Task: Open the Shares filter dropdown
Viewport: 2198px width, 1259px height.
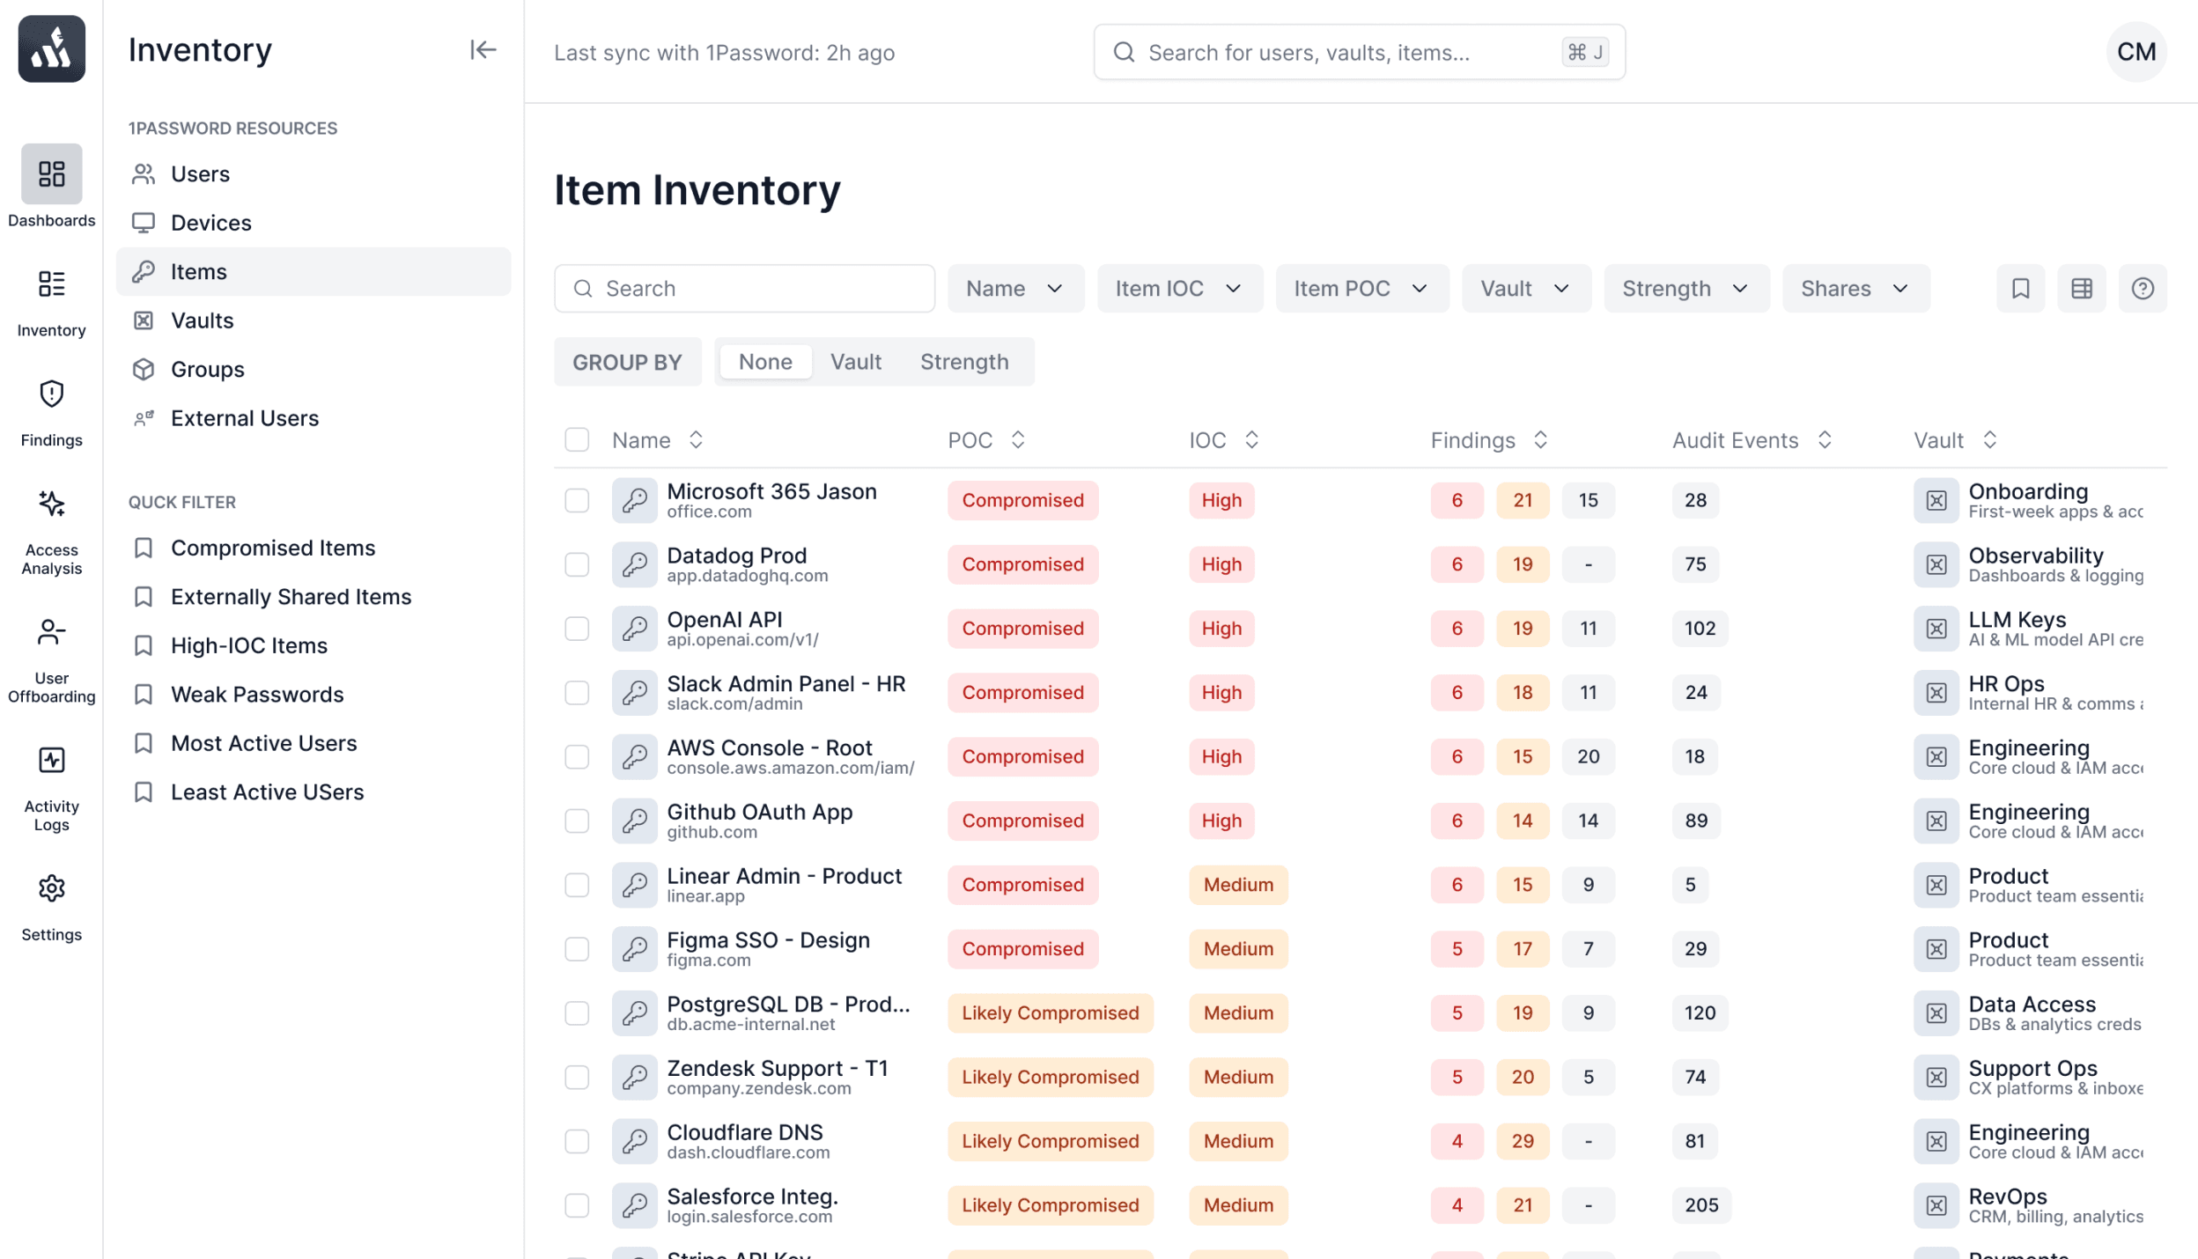Action: point(1855,289)
